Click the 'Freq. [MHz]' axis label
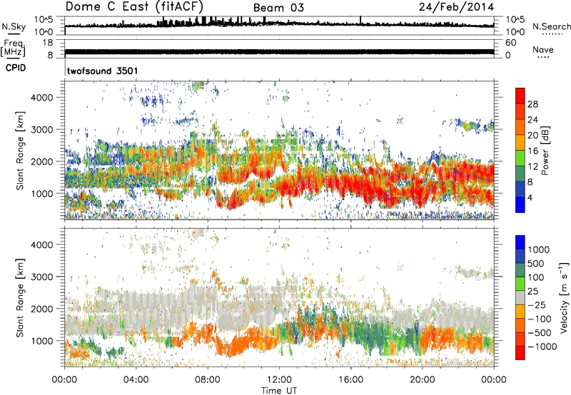The image size is (571, 395). pos(13,48)
